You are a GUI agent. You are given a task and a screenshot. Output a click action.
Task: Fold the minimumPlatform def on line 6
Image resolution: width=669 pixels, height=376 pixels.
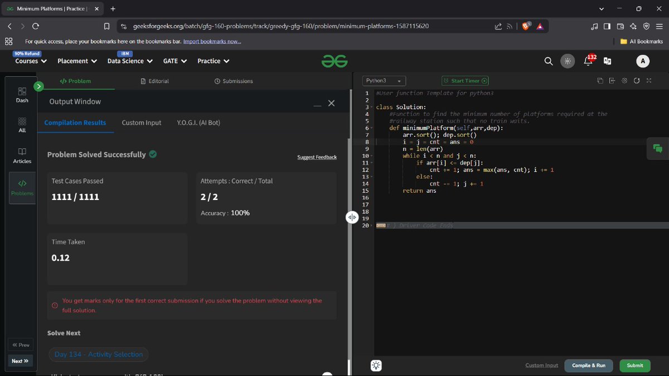click(372, 128)
